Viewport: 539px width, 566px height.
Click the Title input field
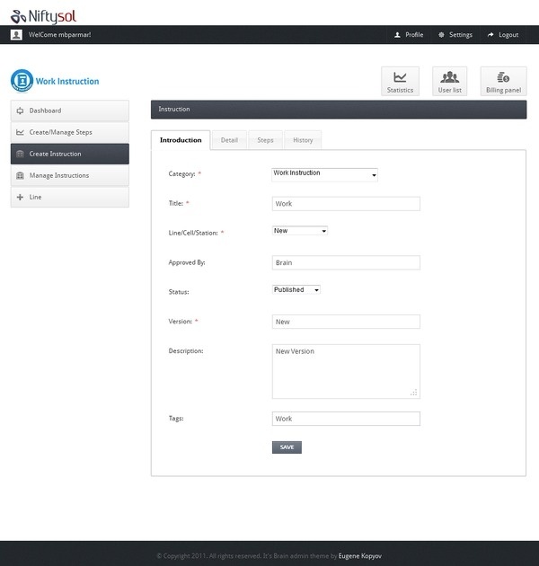tap(346, 204)
